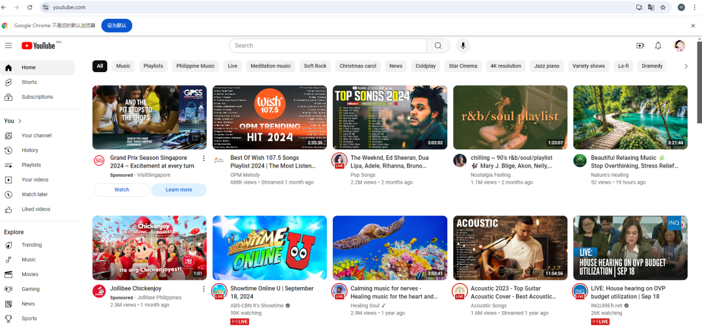Select the Coldplay chip
702x328 pixels.
click(425, 66)
